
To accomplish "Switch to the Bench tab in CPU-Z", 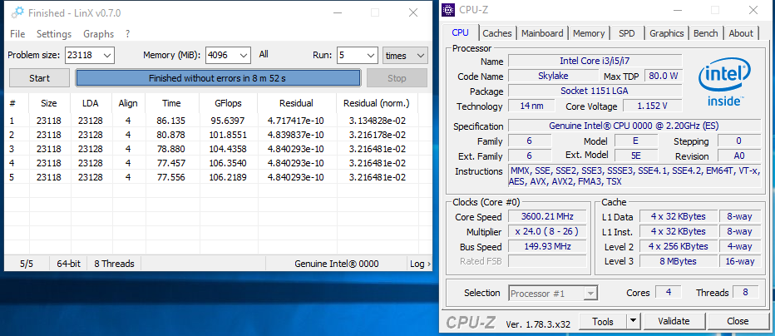I will click(x=705, y=33).
